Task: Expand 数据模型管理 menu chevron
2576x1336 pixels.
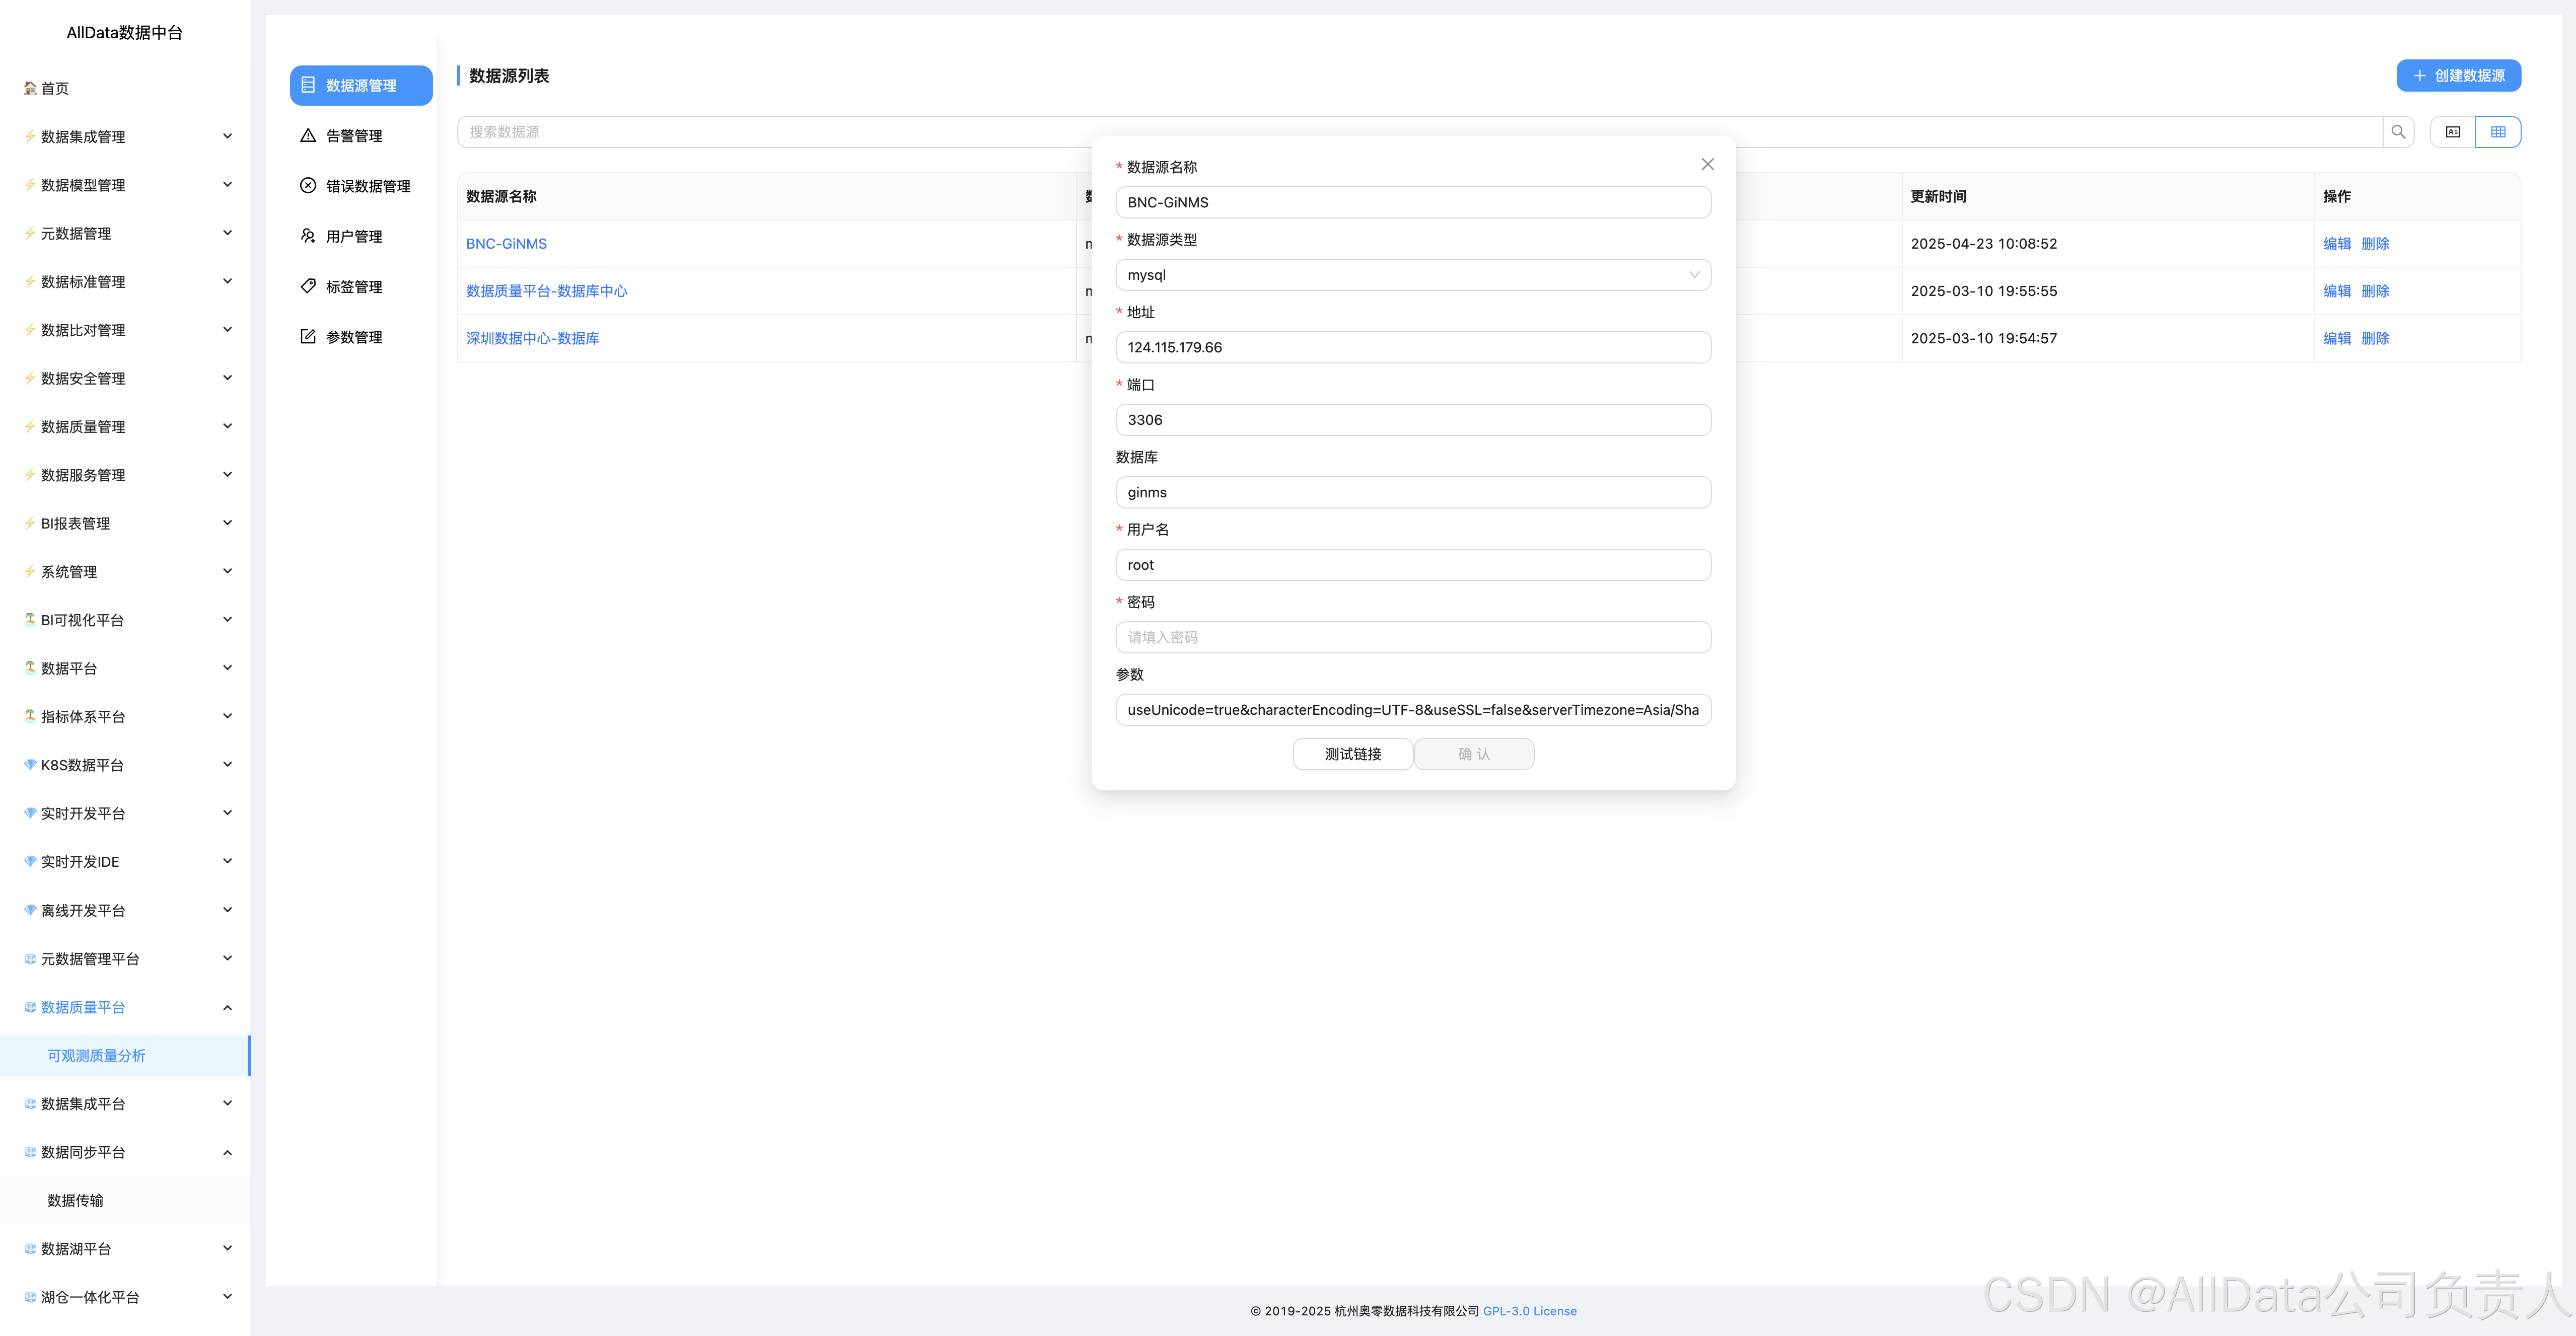Action: (x=227, y=184)
